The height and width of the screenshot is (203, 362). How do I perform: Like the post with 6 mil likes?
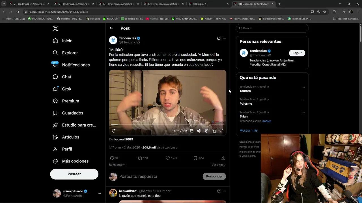171,158
